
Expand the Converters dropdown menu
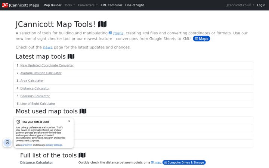pos(88,5)
